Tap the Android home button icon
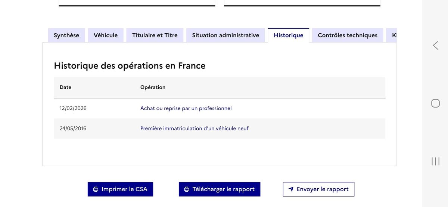Viewport: 448px width, 207px height. point(435,103)
